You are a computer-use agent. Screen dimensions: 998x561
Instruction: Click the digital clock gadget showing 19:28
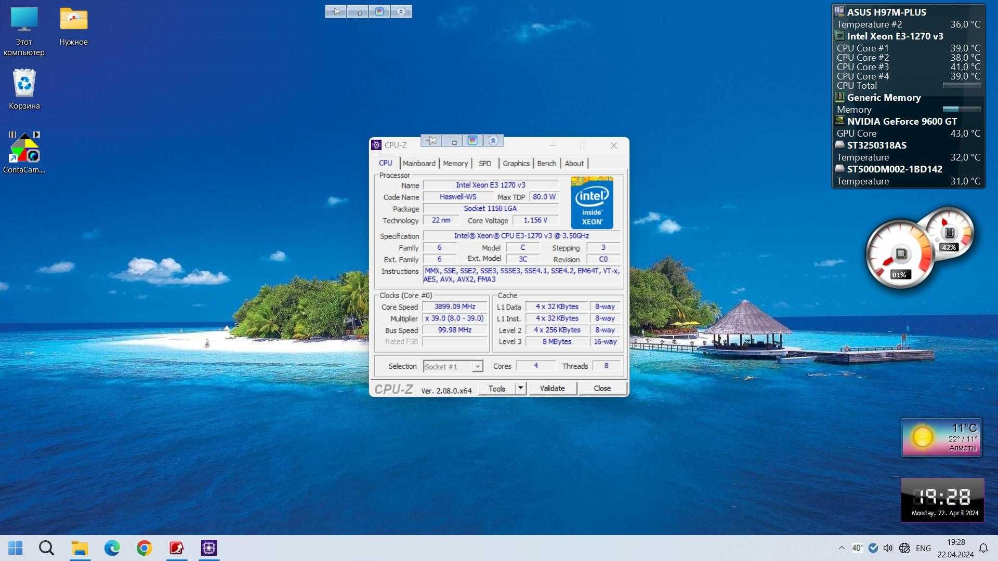[x=942, y=500]
